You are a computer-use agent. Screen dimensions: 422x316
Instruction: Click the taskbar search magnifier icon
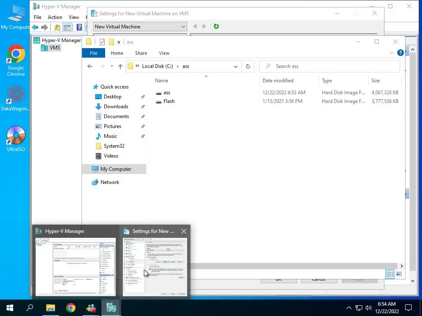tap(30, 308)
